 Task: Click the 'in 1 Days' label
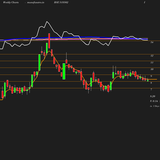(x=155, y=106)
